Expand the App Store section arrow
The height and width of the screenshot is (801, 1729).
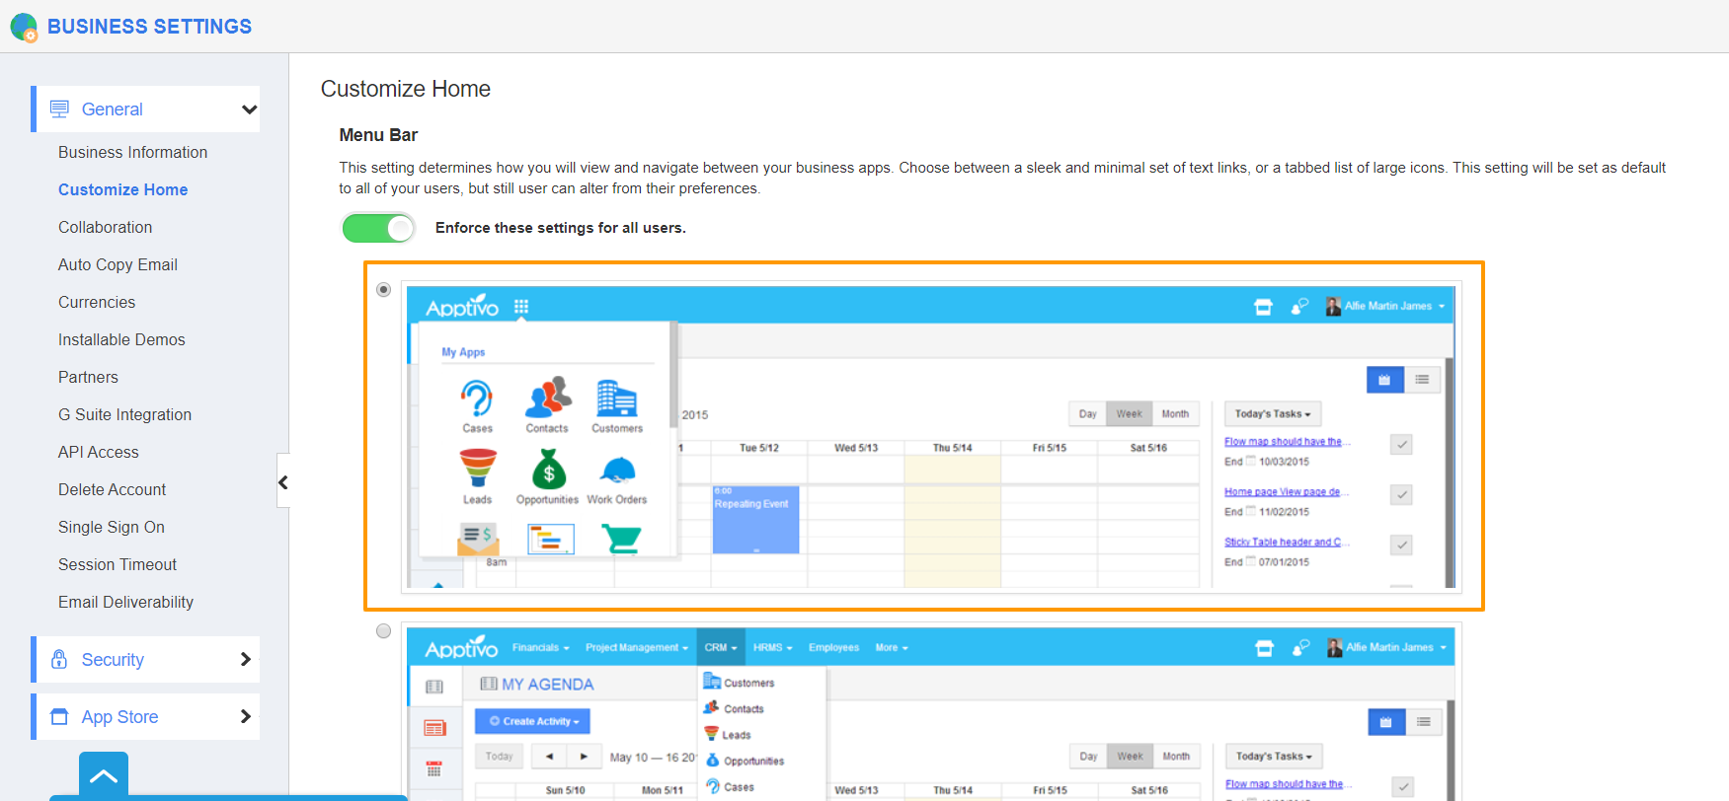[246, 717]
